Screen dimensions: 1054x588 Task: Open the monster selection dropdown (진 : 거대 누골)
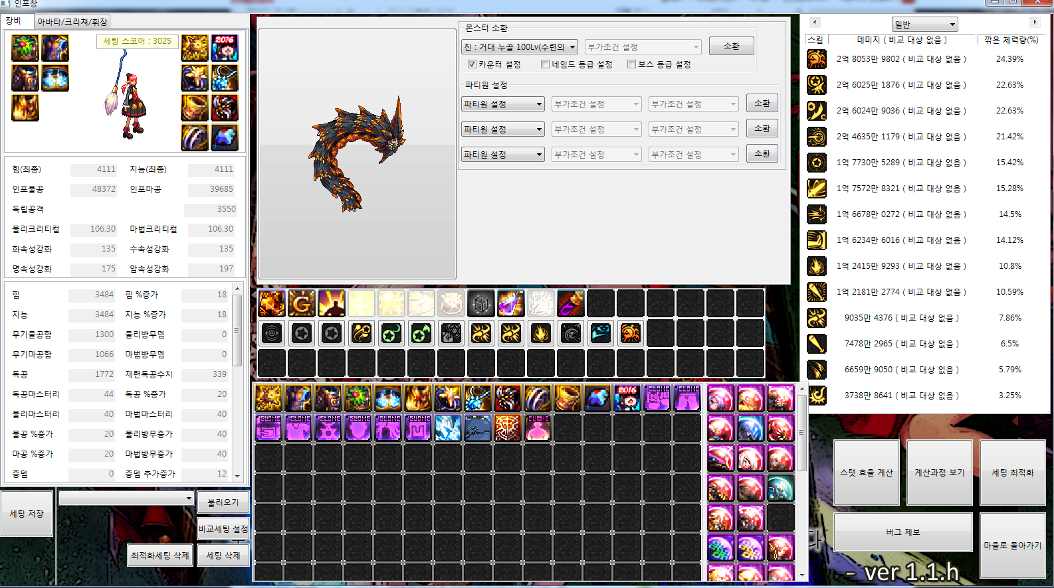519,47
